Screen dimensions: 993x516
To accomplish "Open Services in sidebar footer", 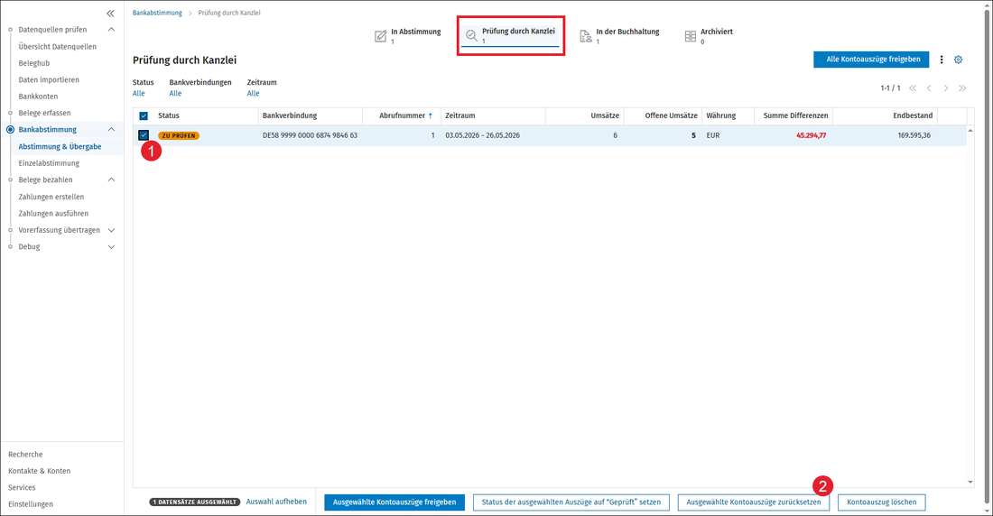I will click(x=22, y=487).
